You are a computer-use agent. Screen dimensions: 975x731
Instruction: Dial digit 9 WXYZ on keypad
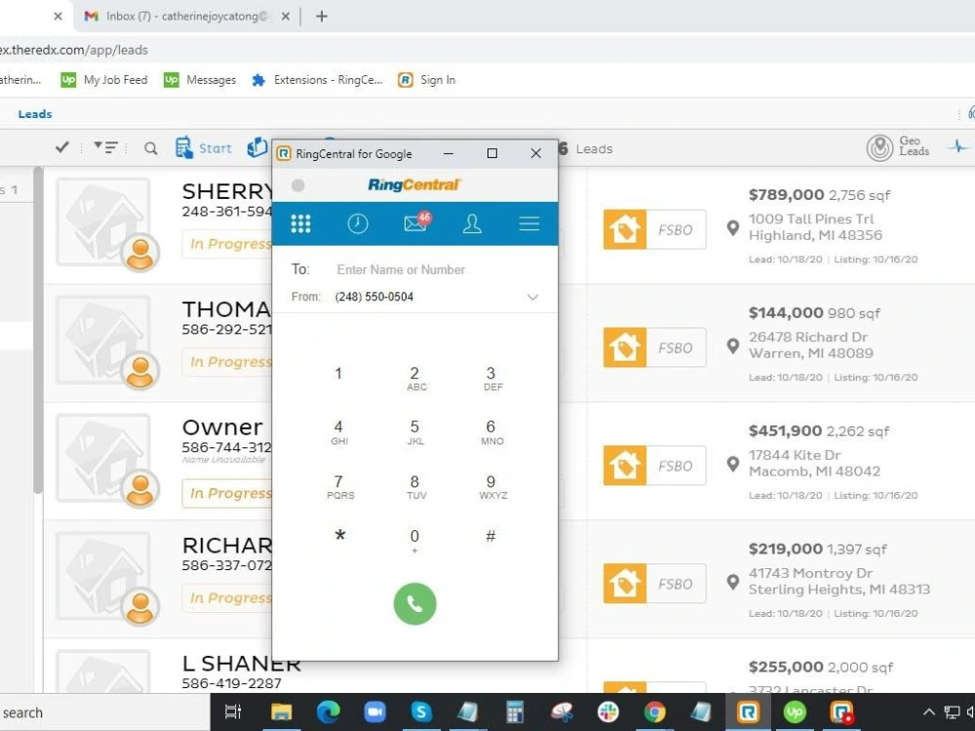(492, 486)
